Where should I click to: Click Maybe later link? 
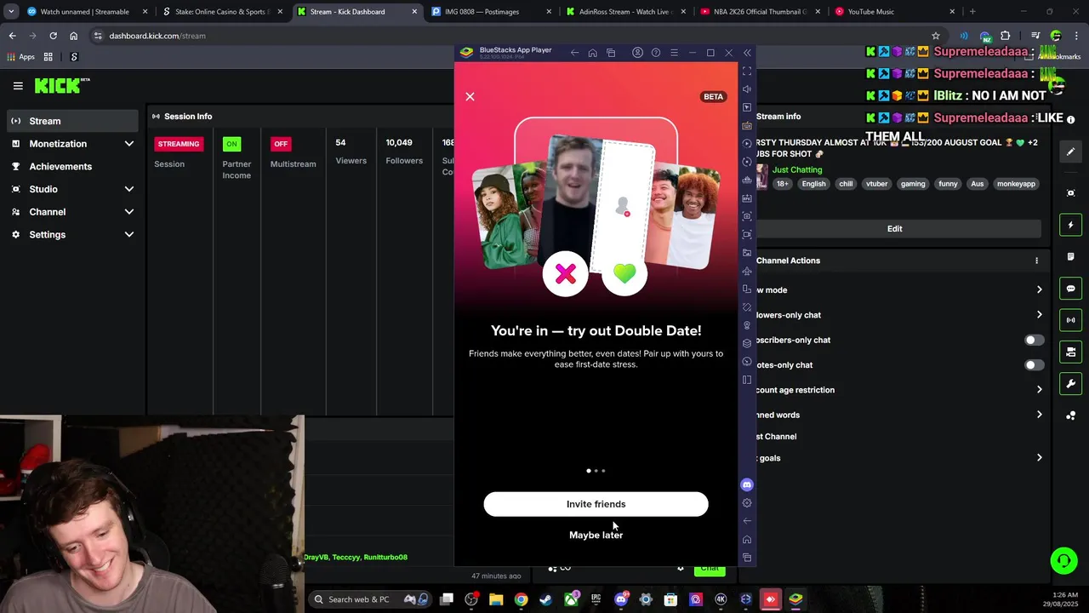(x=596, y=535)
